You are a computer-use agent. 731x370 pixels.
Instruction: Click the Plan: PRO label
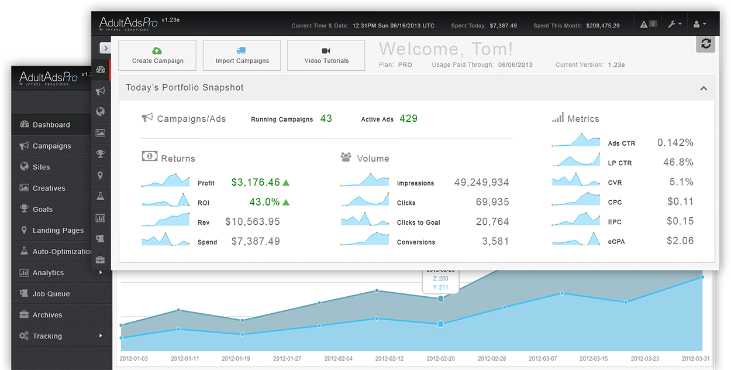[395, 65]
